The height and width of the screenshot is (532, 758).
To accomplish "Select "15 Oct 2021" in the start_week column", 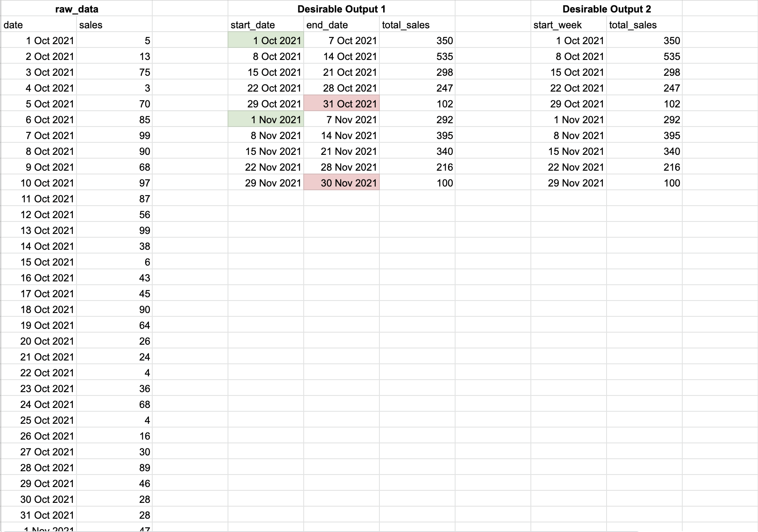I will pyautogui.click(x=569, y=72).
